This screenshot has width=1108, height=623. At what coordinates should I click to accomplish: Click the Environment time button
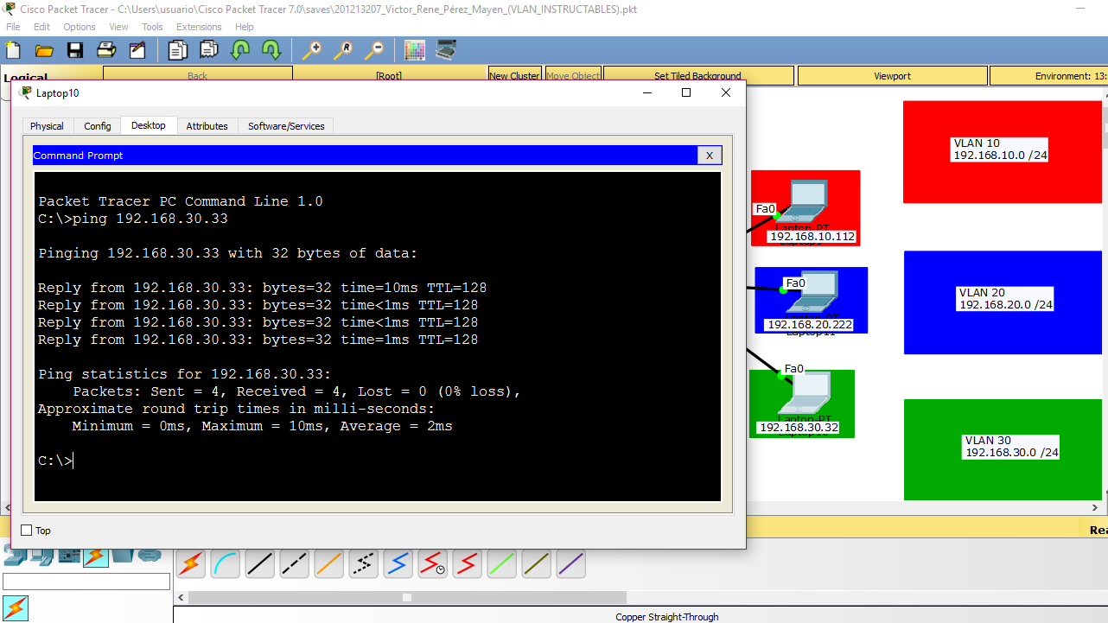click(x=1048, y=76)
